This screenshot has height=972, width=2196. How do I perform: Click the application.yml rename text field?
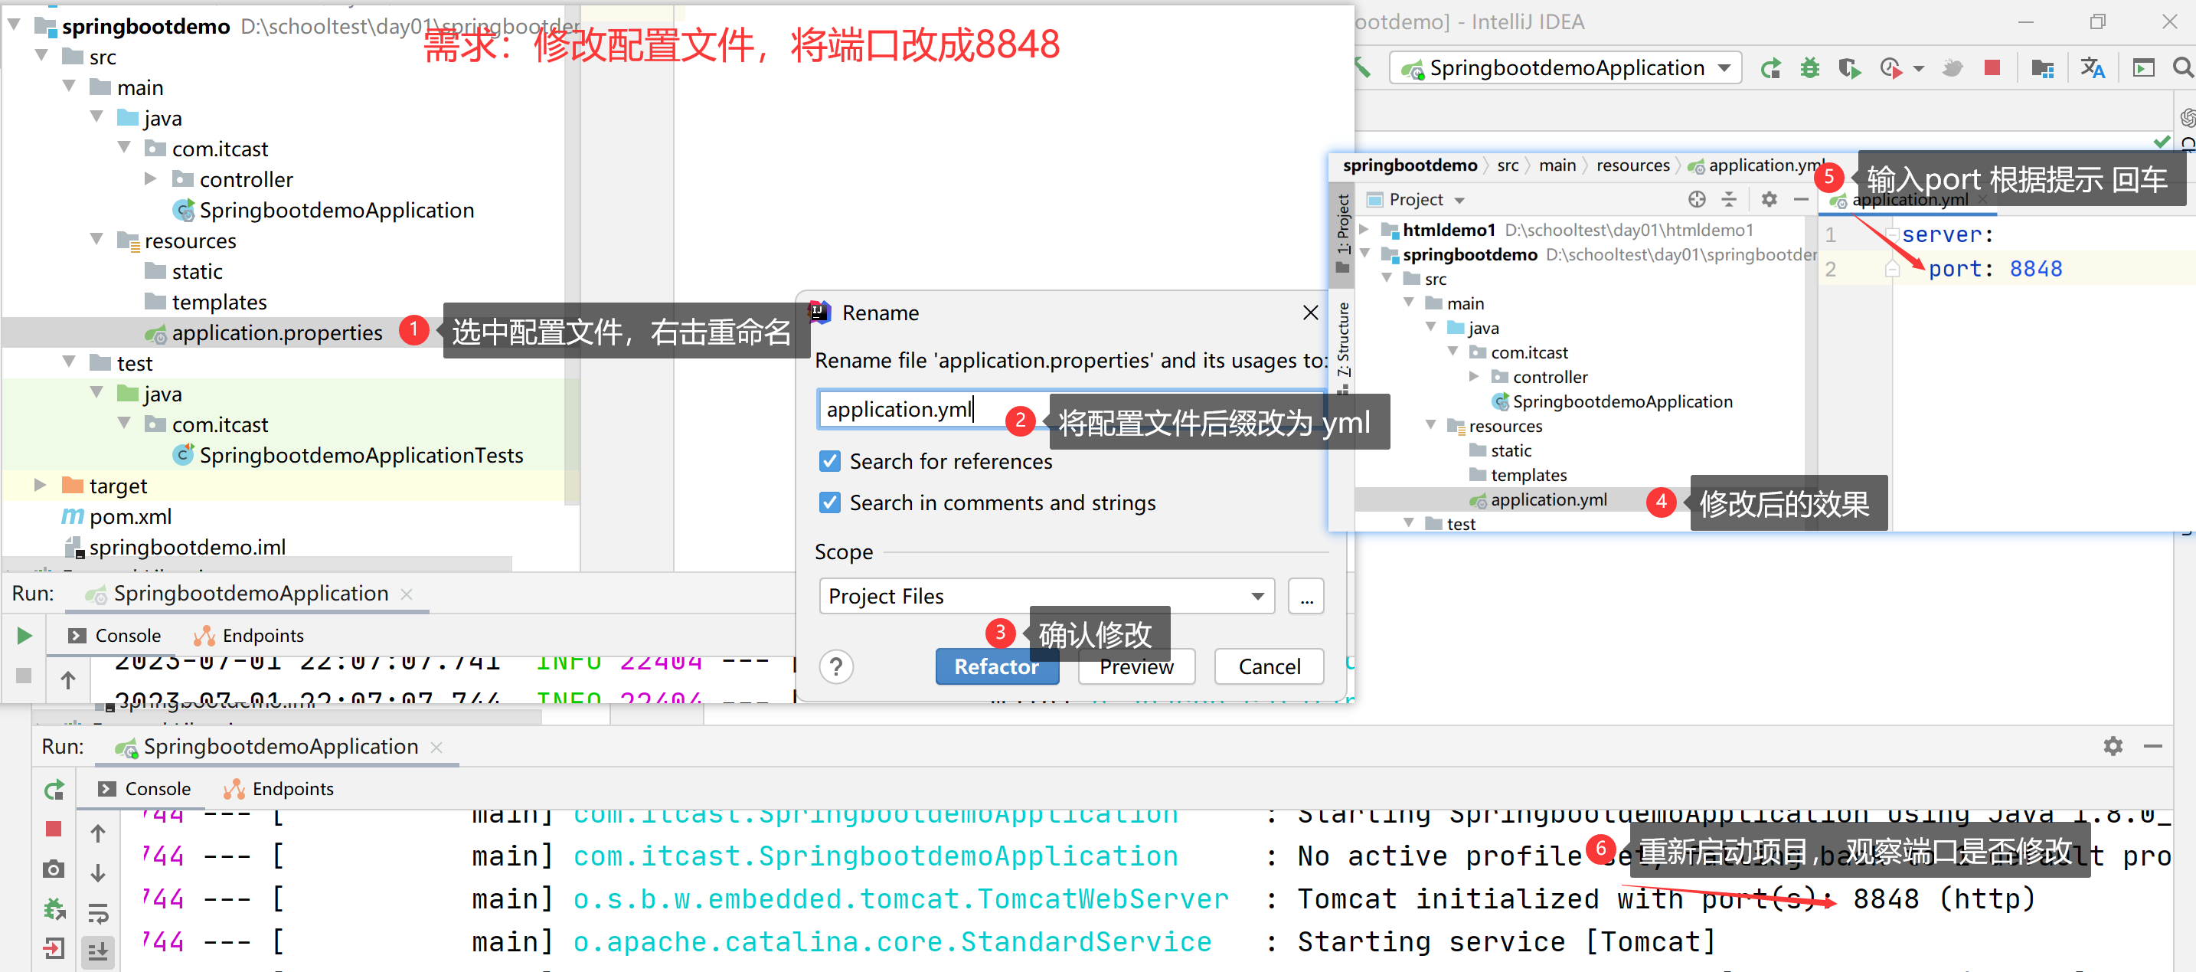tap(1070, 409)
